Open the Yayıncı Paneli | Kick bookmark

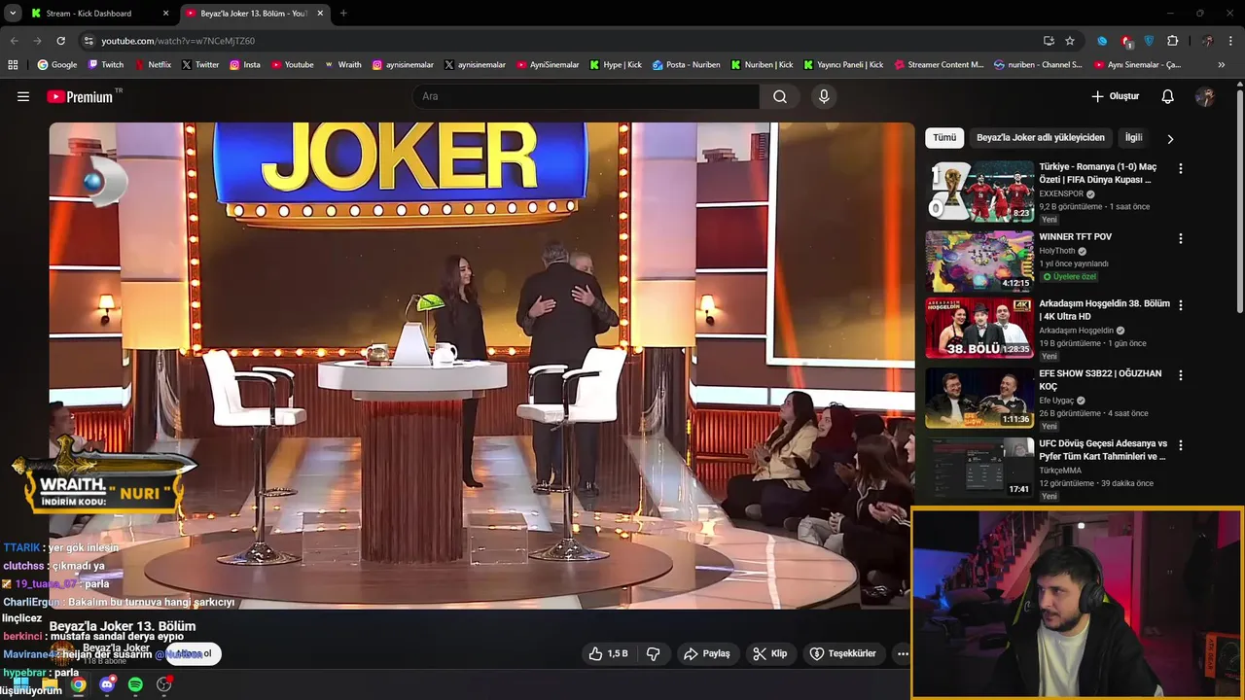tap(843, 65)
